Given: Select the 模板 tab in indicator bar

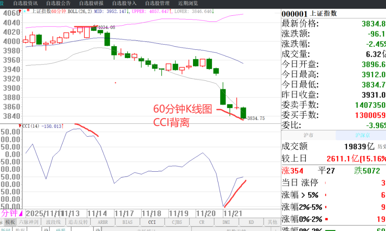Looking at the screenshot, I should click(x=10, y=222).
